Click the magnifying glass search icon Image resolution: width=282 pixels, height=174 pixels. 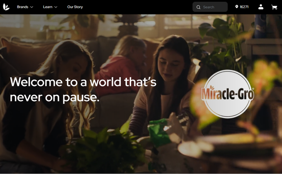coord(198,7)
